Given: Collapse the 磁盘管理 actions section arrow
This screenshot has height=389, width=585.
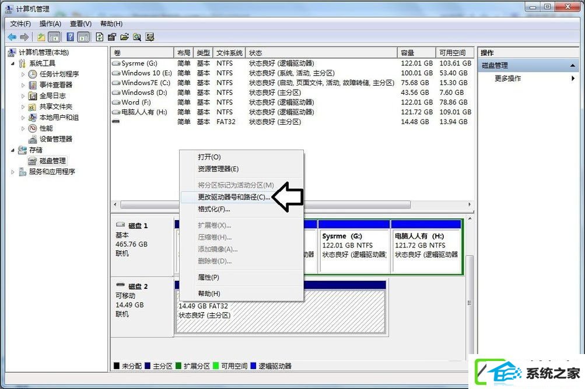Looking at the screenshot, I should pos(573,66).
